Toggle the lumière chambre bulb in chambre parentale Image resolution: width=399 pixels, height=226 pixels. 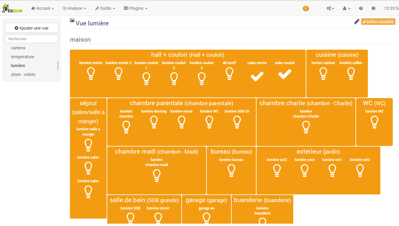(x=126, y=127)
